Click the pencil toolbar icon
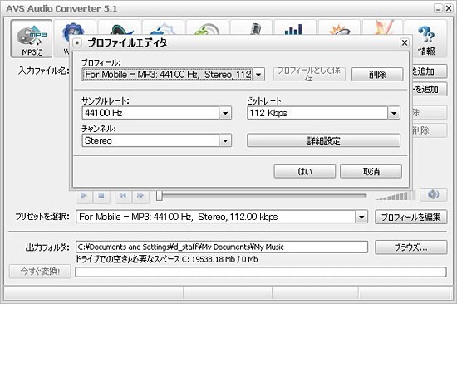Screen dimensions: 457x387 tap(383, 27)
